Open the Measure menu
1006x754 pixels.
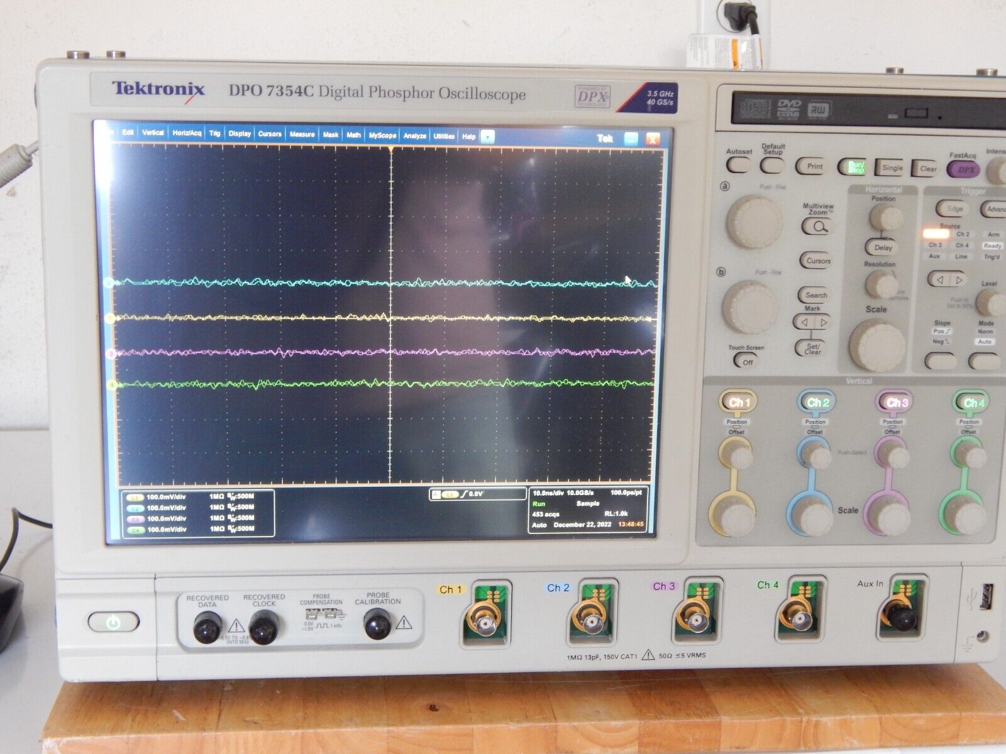[302, 134]
